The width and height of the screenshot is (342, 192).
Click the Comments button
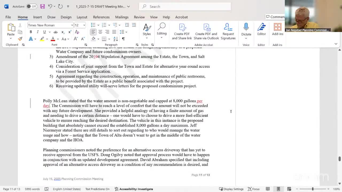pyautogui.click(x=275, y=17)
